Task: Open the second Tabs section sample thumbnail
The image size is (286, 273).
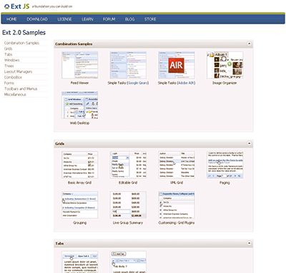Action: [x=128, y=262]
